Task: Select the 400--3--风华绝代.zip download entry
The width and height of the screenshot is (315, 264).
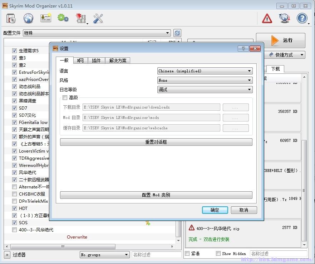Action: point(243,234)
